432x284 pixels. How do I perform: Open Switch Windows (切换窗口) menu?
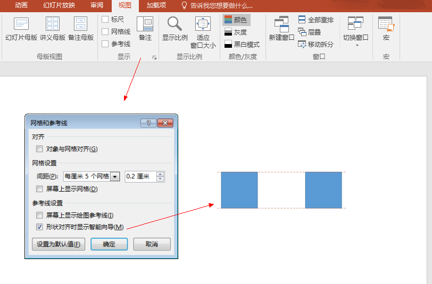(355, 32)
